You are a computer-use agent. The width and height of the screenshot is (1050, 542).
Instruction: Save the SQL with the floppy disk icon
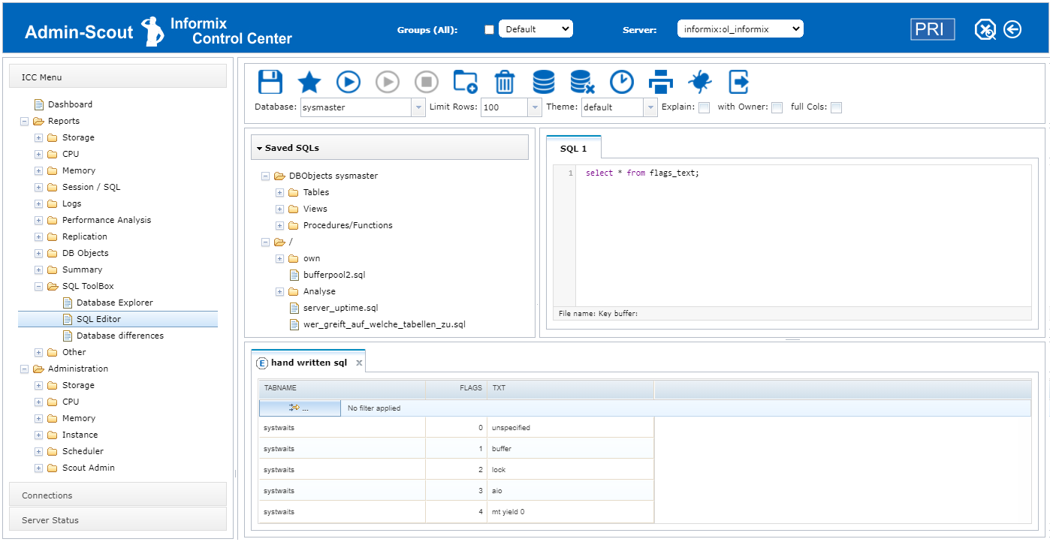coord(270,82)
